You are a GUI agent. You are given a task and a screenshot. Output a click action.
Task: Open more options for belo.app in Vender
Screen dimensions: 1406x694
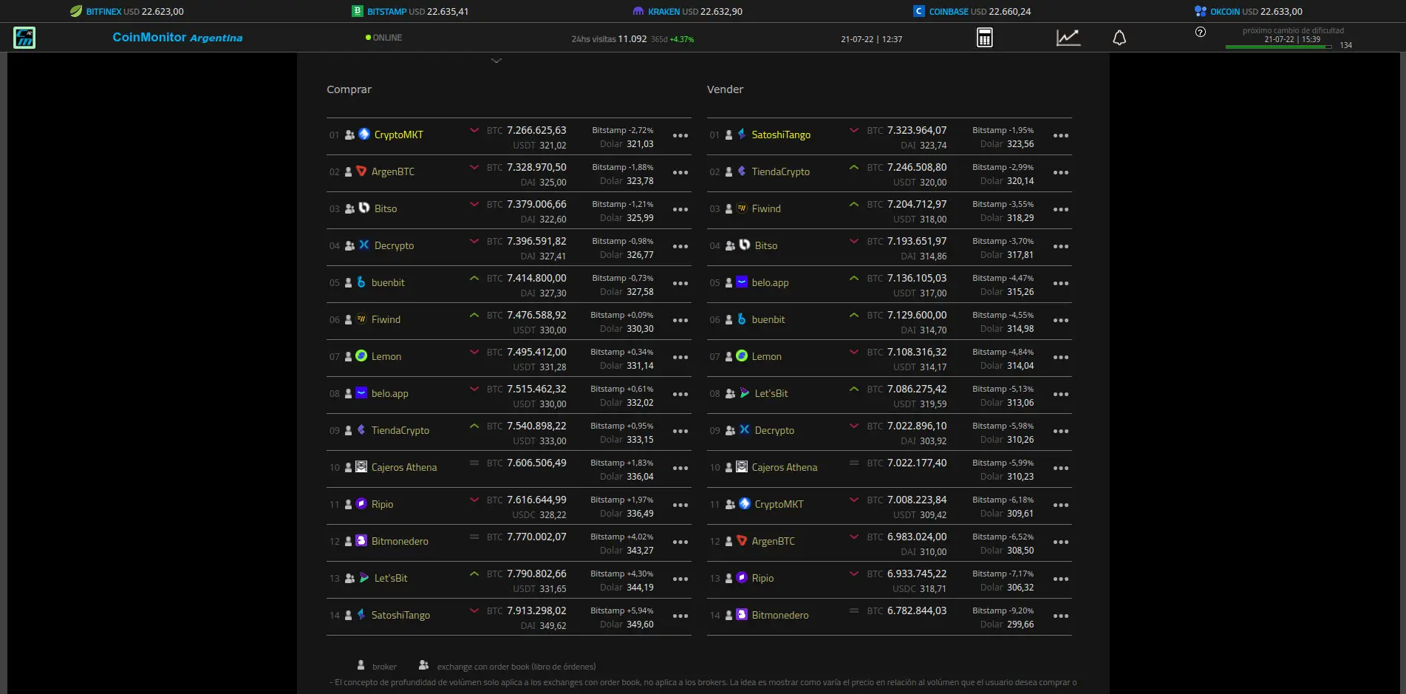pyautogui.click(x=1061, y=283)
